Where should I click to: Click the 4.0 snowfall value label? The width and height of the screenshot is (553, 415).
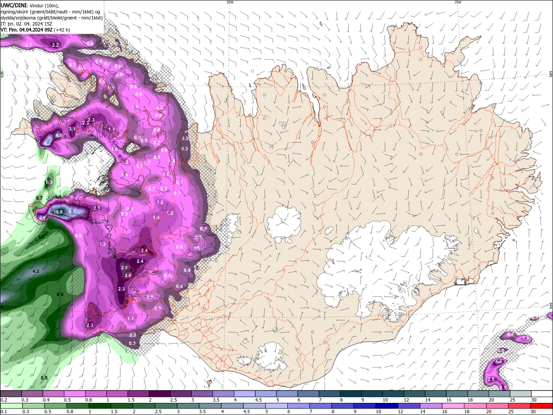click(58, 136)
